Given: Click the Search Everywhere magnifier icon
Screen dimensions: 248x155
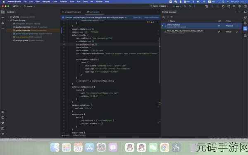Looking at the screenshot, I should pyautogui.click(x=234, y=6).
